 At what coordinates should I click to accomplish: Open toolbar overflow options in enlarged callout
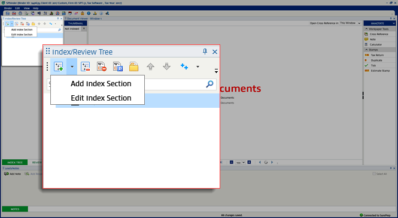pyautogui.click(x=216, y=71)
